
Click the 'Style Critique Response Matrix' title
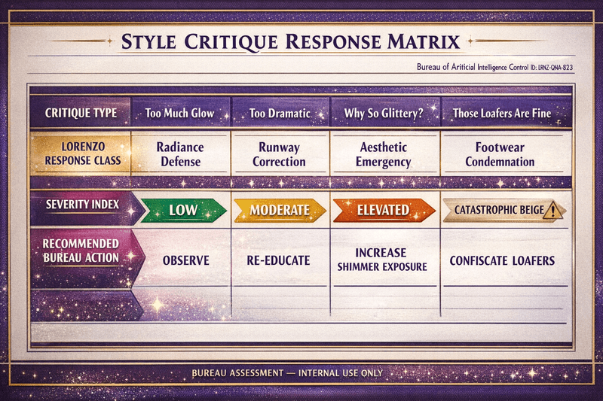point(290,42)
